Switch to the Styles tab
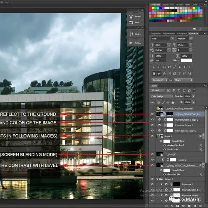The image size is (208, 208). (x=166, y=5)
